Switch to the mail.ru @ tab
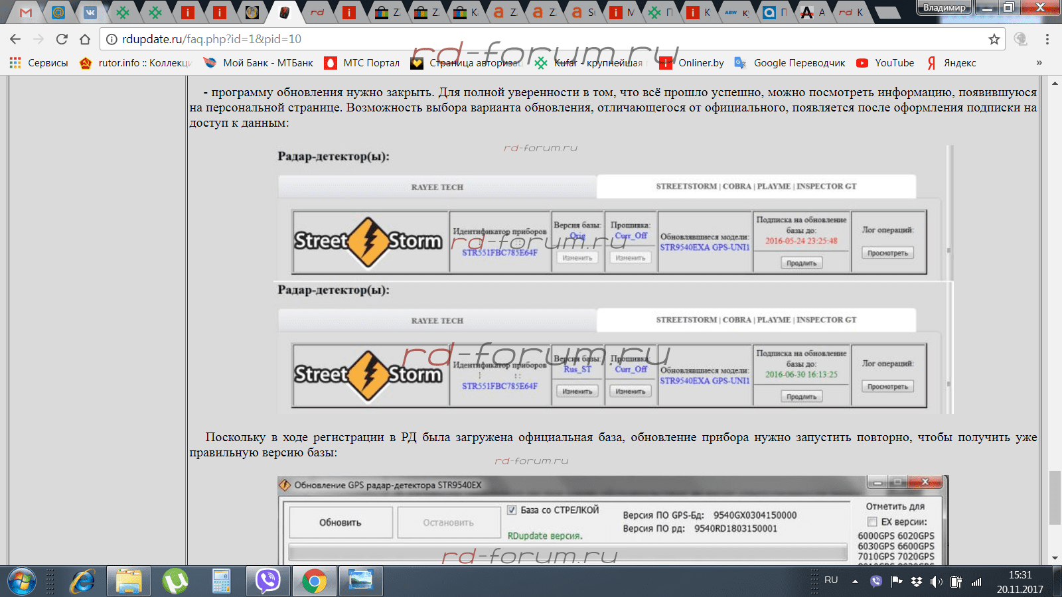The height and width of the screenshot is (597, 1062). [58, 12]
